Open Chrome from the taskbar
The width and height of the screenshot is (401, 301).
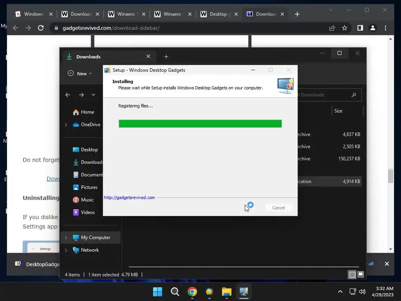pyautogui.click(x=192, y=292)
